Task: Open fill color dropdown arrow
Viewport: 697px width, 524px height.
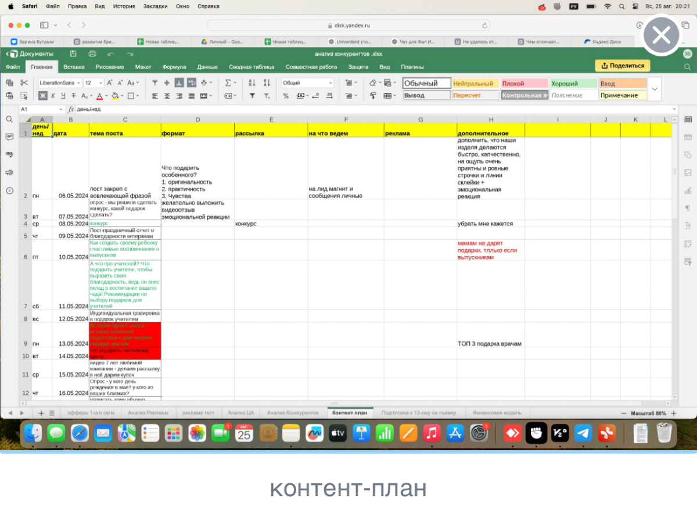Action: (x=122, y=95)
